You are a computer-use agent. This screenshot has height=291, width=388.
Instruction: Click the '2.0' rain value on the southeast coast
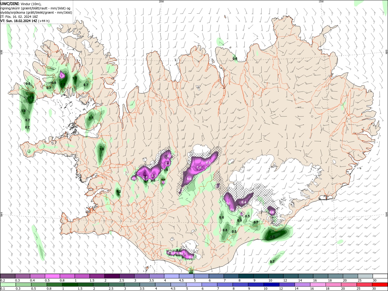(272, 237)
